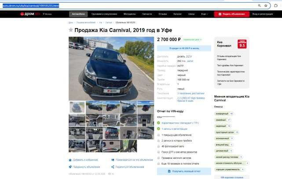Click the налог link next to 202 л.с.
Image resolution: width=282 pixels, height=179 pixels.
[x=190, y=61]
